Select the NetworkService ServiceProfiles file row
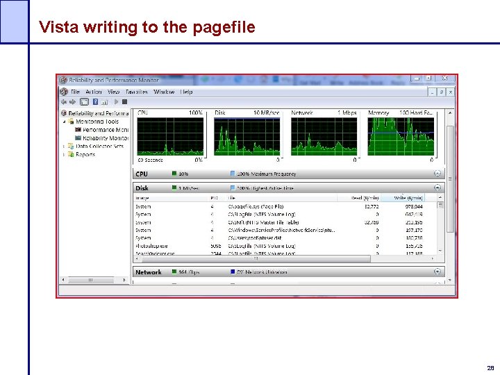This screenshot has height=375, width=500. [285, 231]
